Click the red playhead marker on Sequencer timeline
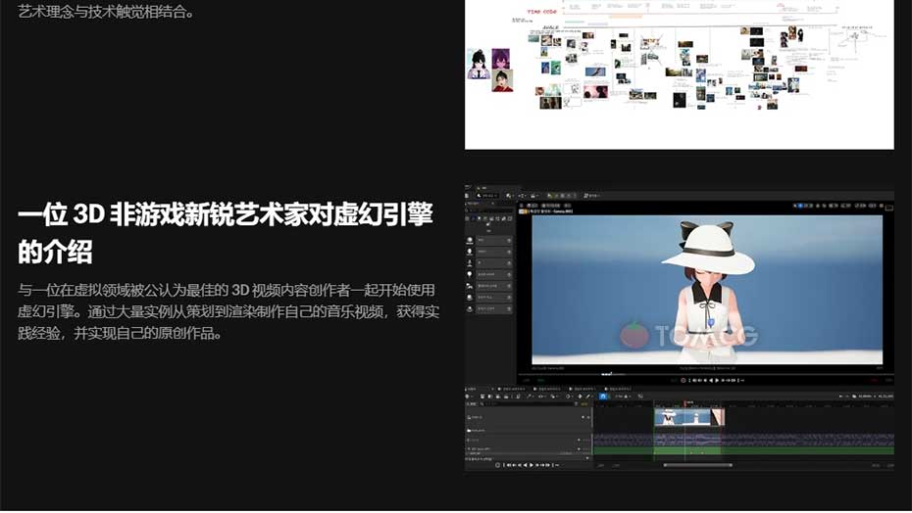The height and width of the screenshot is (513, 912). [x=684, y=403]
